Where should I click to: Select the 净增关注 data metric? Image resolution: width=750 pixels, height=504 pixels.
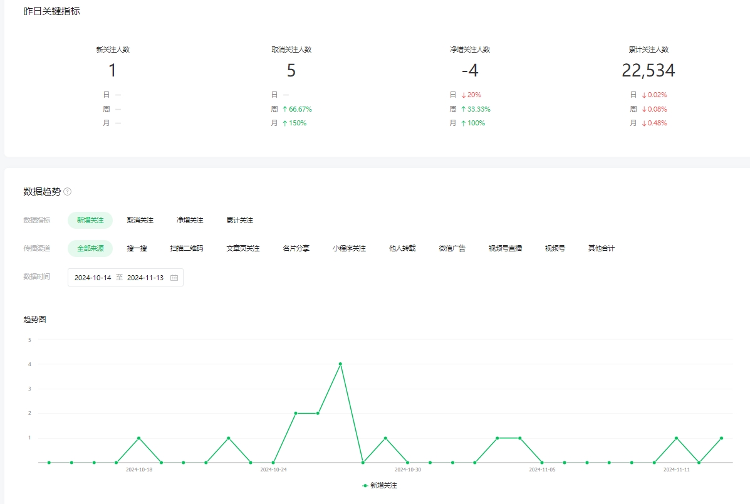click(x=189, y=220)
